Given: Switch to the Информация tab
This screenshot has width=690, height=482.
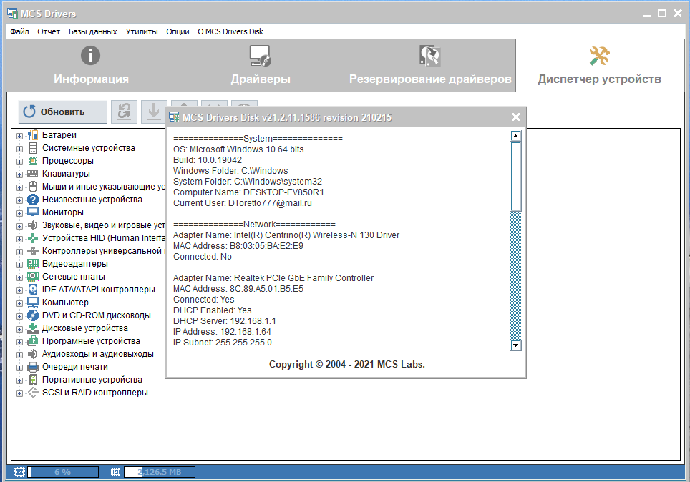Looking at the screenshot, I should point(91,66).
